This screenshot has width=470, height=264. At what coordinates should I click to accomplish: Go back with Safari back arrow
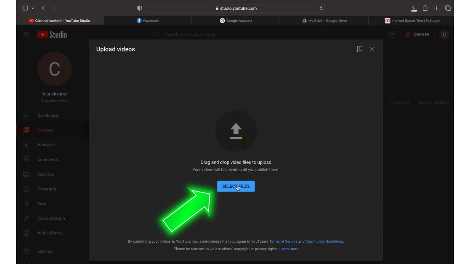pos(43,8)
